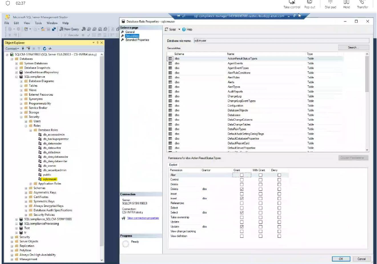Click the shield icon next to call timer

pyautogui.click(x=8, y=3)
